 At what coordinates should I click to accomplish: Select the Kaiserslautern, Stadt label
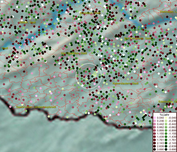click(126, 83)
